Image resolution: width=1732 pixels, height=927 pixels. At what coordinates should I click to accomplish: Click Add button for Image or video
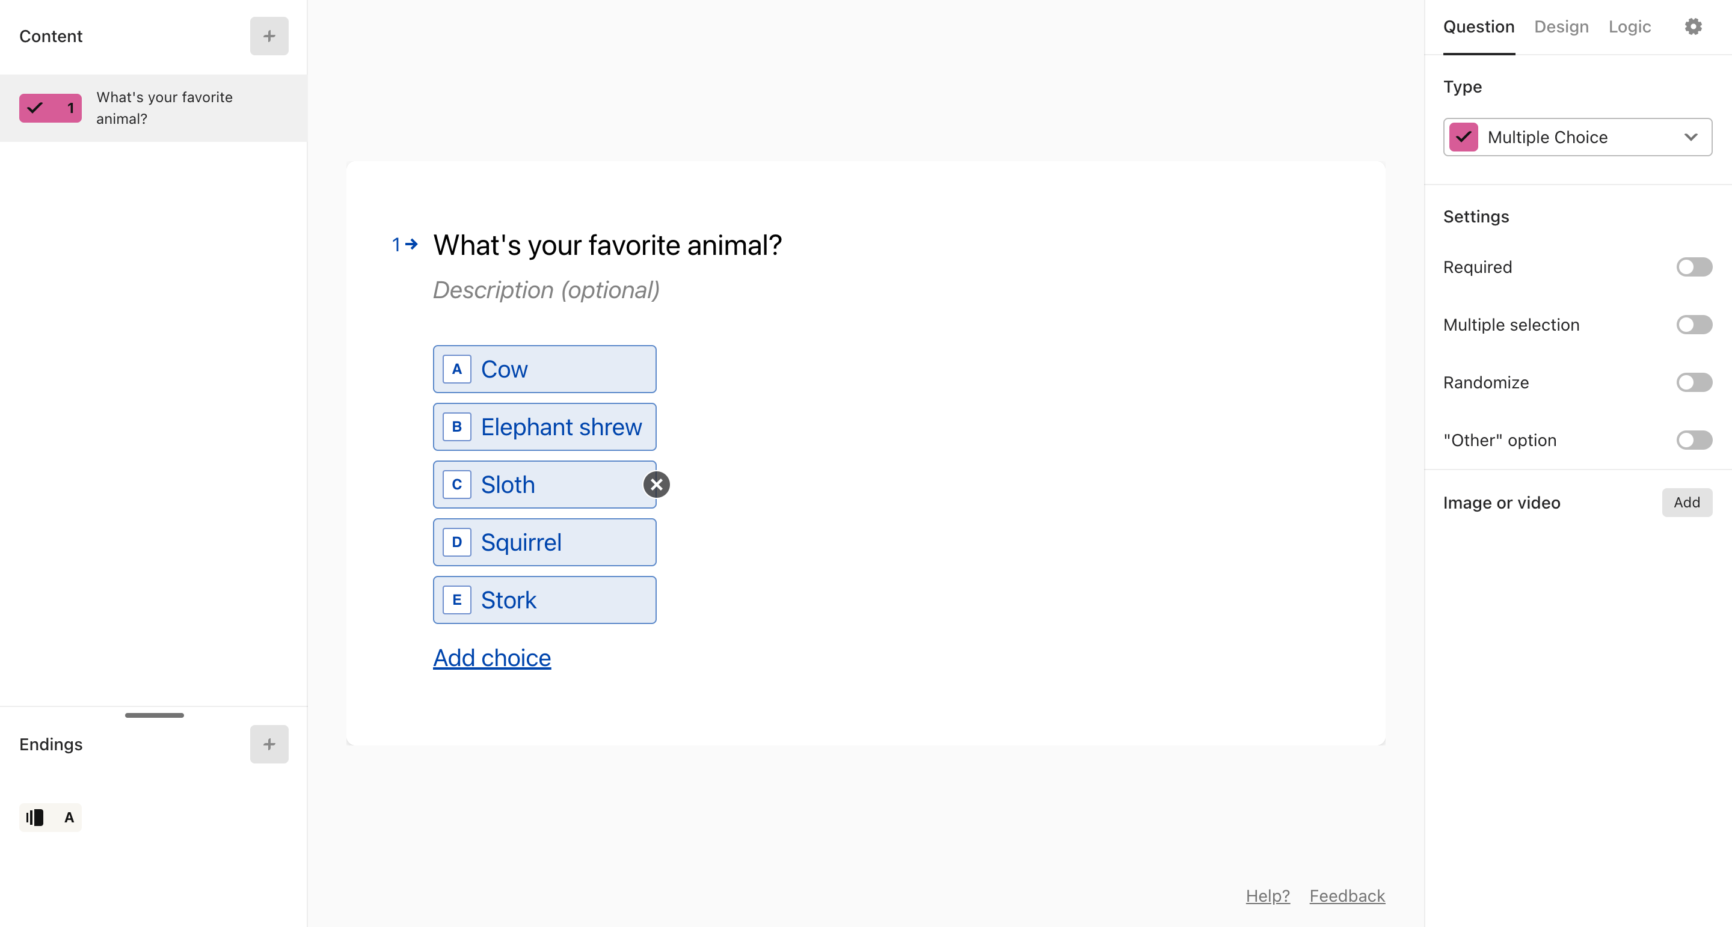(1687, 502)
